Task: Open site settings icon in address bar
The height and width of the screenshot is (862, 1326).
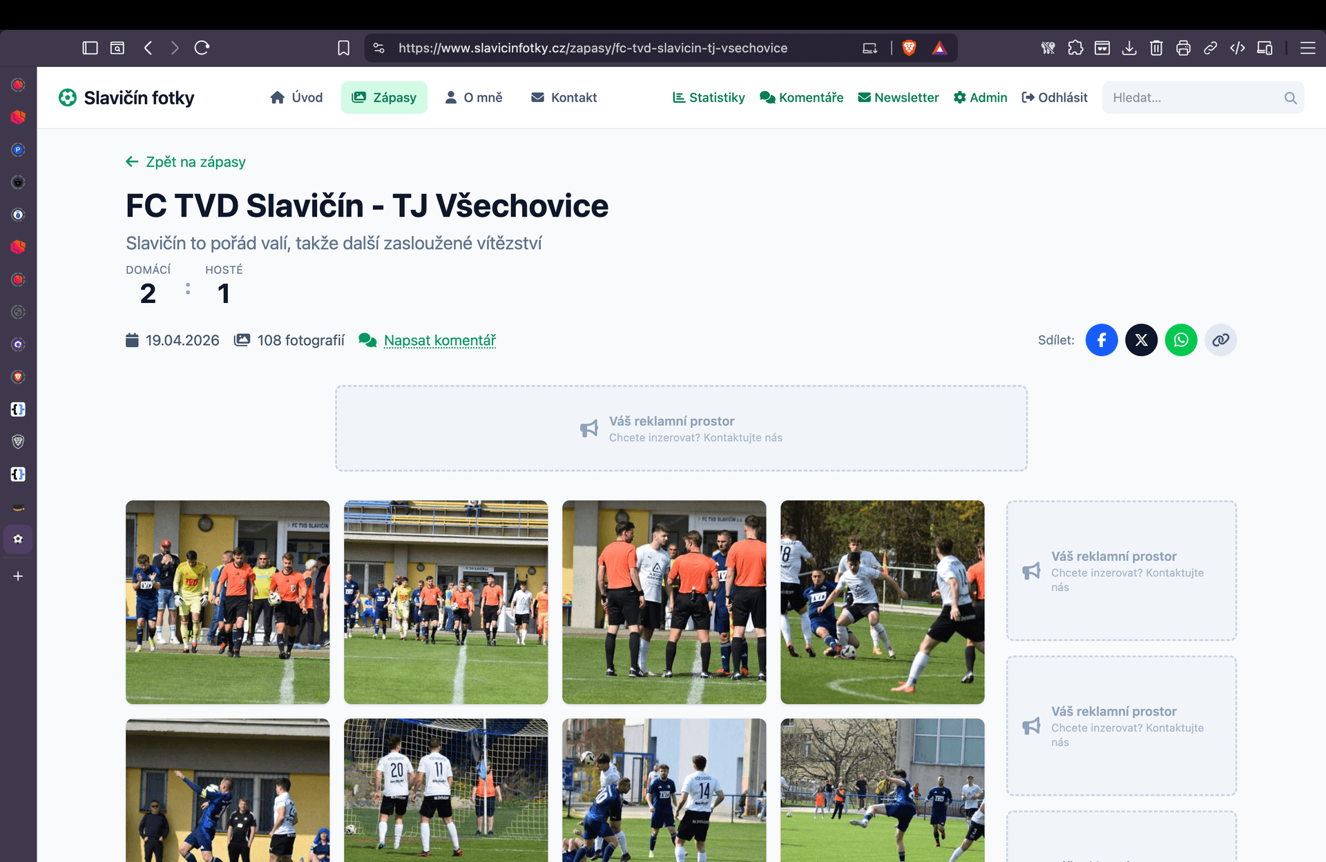Action: (378, 48)
